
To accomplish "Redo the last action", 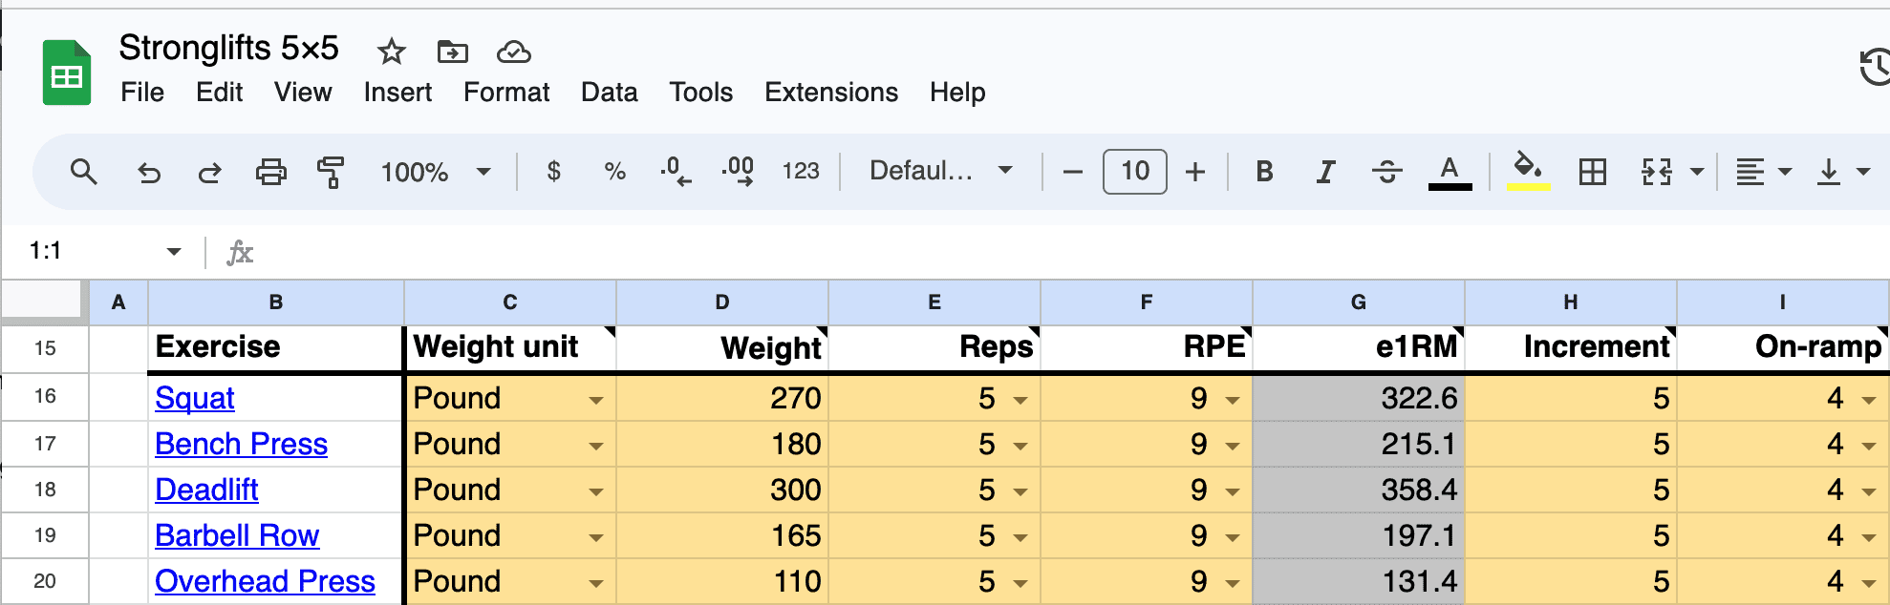I will tap(209, 172).
